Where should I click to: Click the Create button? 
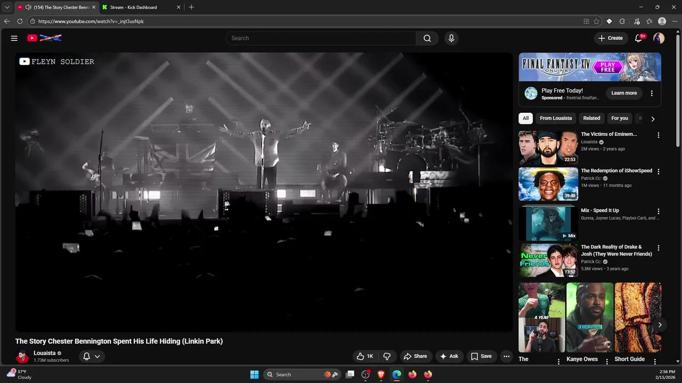click(x=610, y=38)
